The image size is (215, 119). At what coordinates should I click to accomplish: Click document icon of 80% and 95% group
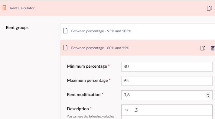65,48
